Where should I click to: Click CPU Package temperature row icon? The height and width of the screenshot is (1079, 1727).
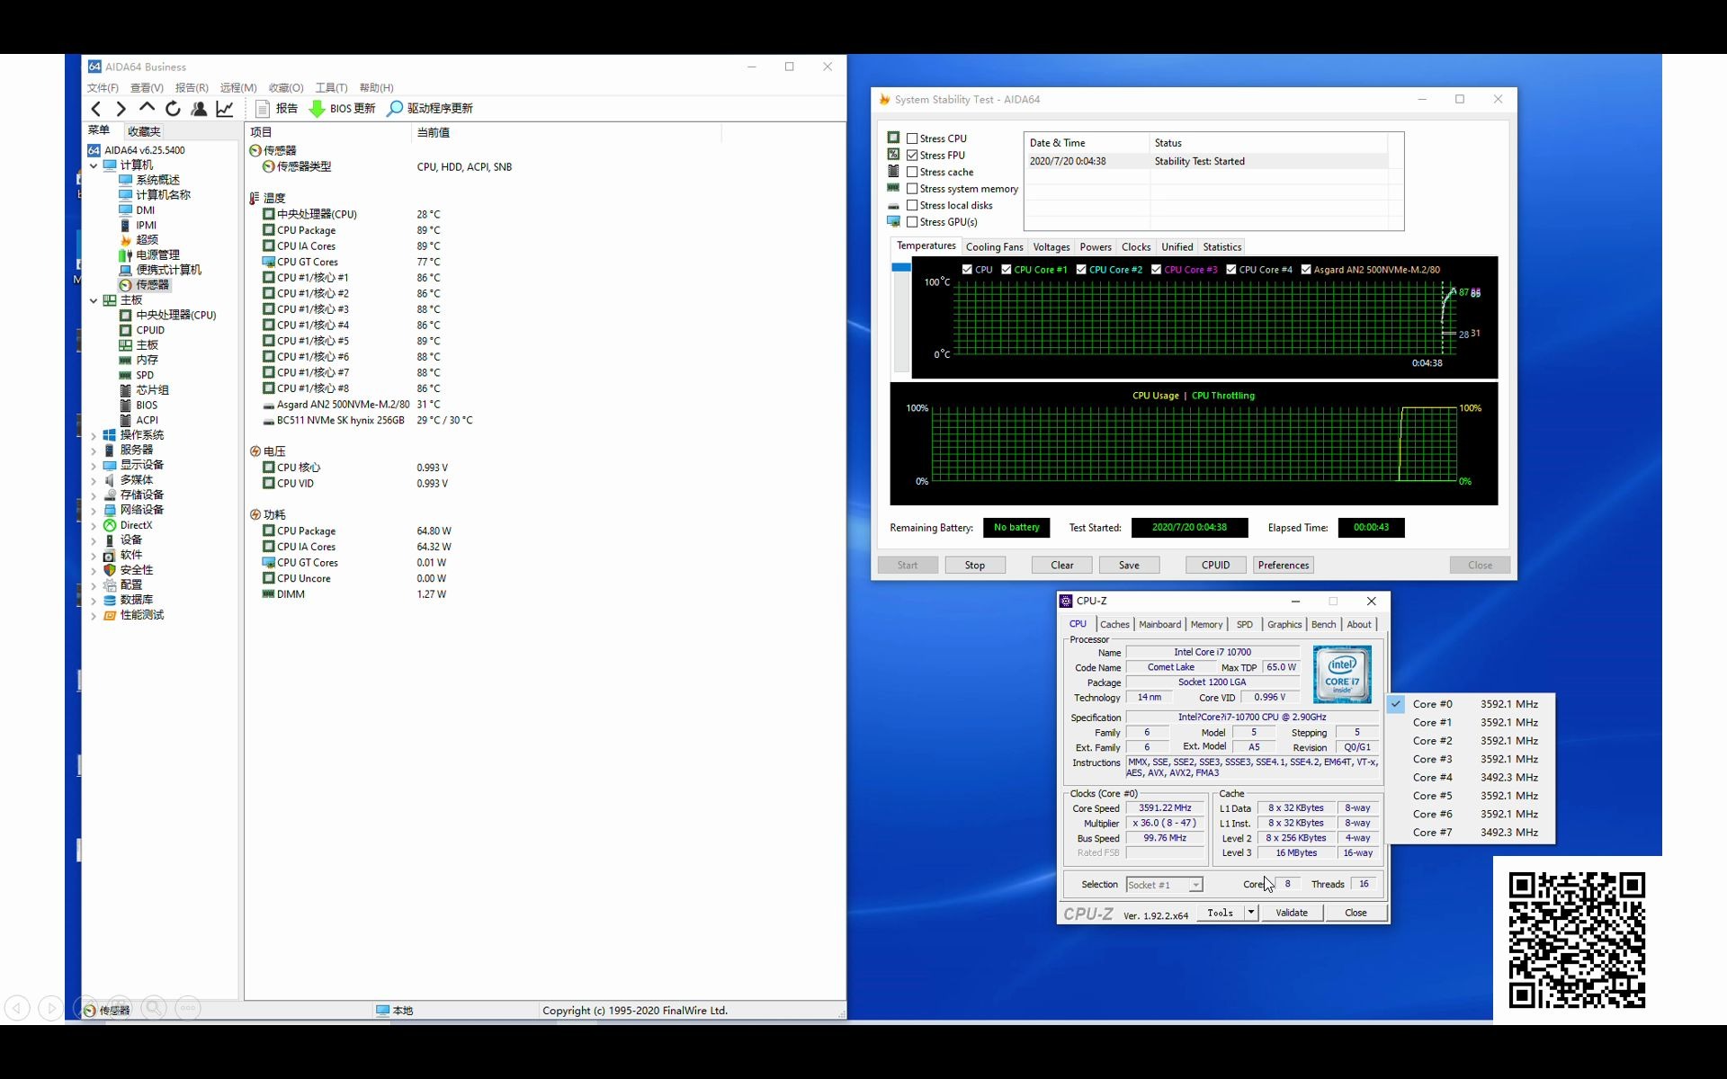click(x=268, y=230)
